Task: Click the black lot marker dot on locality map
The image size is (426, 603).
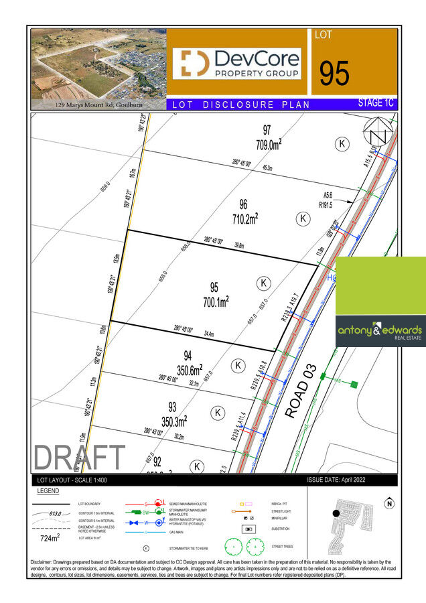Action: point(336,513)
